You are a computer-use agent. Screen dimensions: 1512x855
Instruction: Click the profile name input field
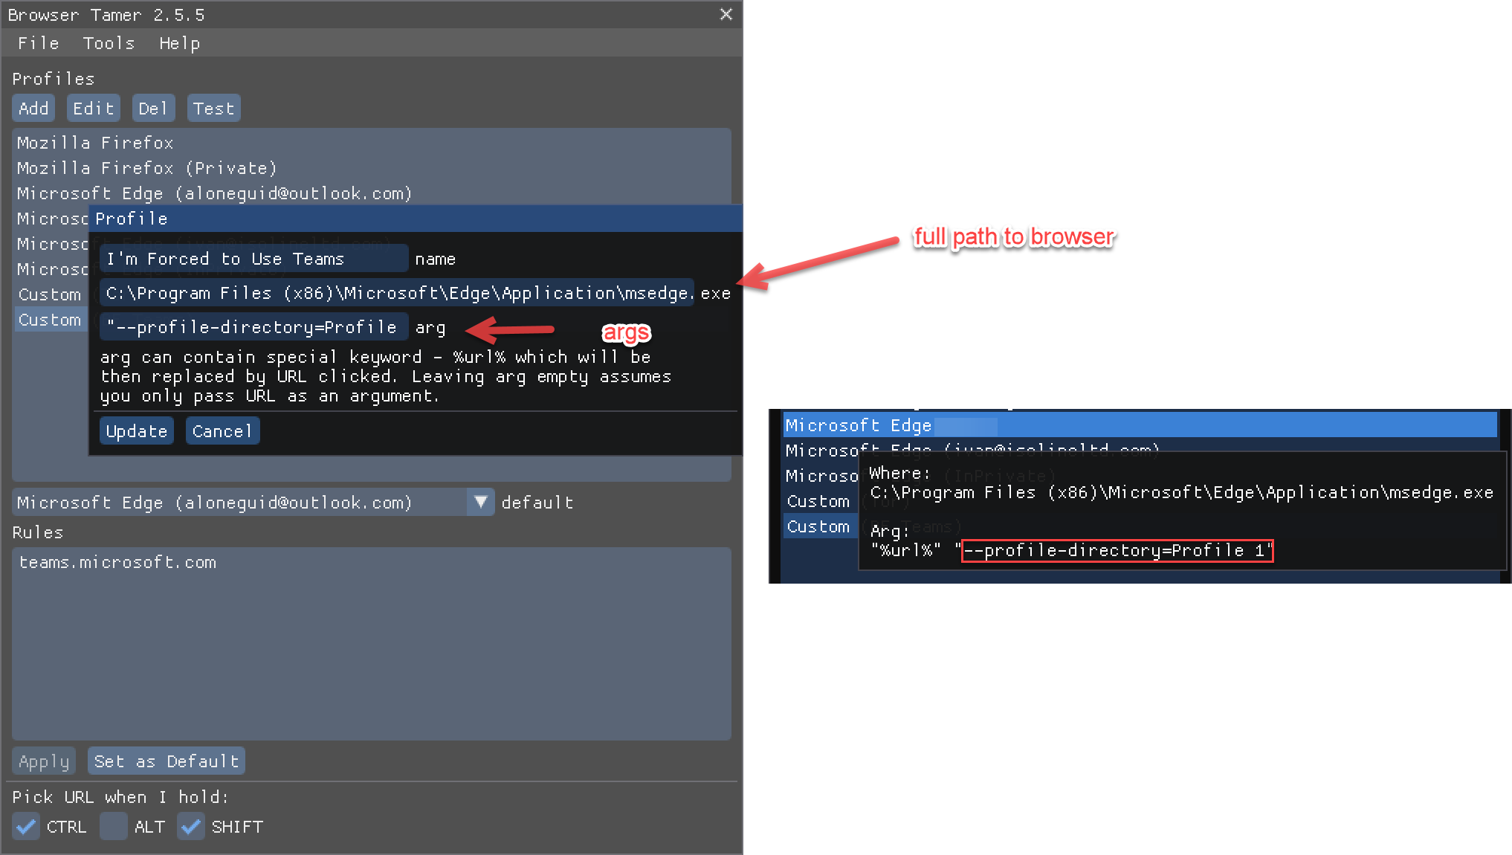253,259
